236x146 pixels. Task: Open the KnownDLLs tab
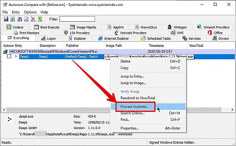click(146, 27)
